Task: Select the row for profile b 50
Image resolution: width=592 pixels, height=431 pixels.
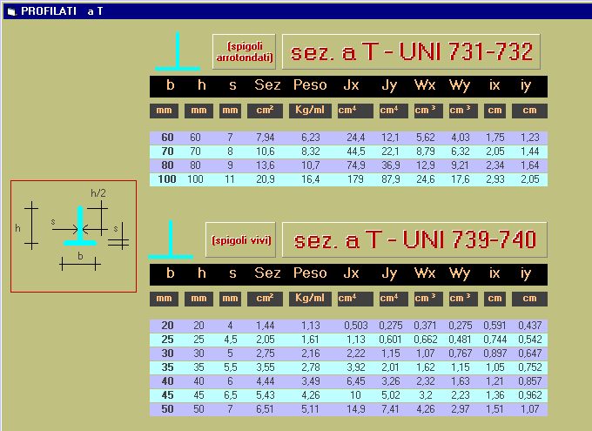Action: point(348,409)
